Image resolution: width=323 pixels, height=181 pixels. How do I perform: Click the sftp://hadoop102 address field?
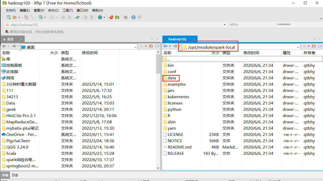(115, 25)
